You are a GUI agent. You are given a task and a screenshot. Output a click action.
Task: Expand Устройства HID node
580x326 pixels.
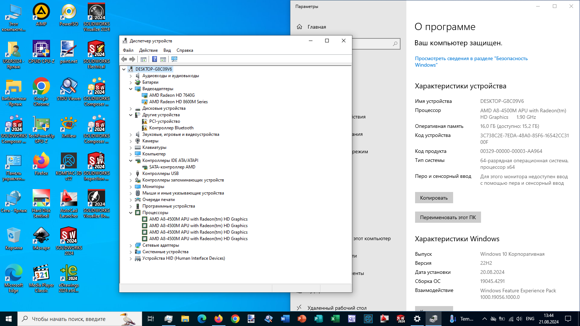(131, 258)
